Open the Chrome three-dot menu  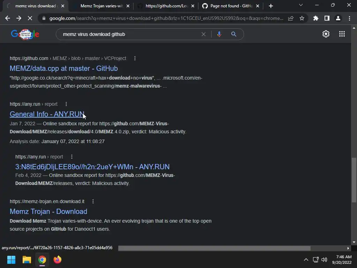coord(349,18)
